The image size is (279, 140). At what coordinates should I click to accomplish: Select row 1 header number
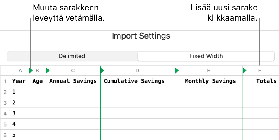5,81
